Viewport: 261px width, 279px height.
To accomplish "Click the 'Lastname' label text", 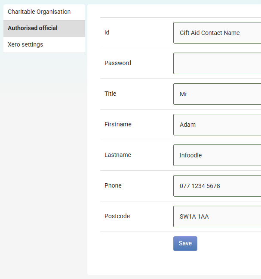I will coord(118,155).
